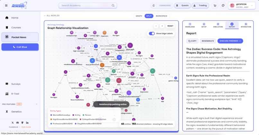Open the theme palette icon

click(x=223, y=5)
